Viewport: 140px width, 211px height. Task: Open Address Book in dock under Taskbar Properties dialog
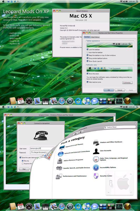[x=13, y=101]
